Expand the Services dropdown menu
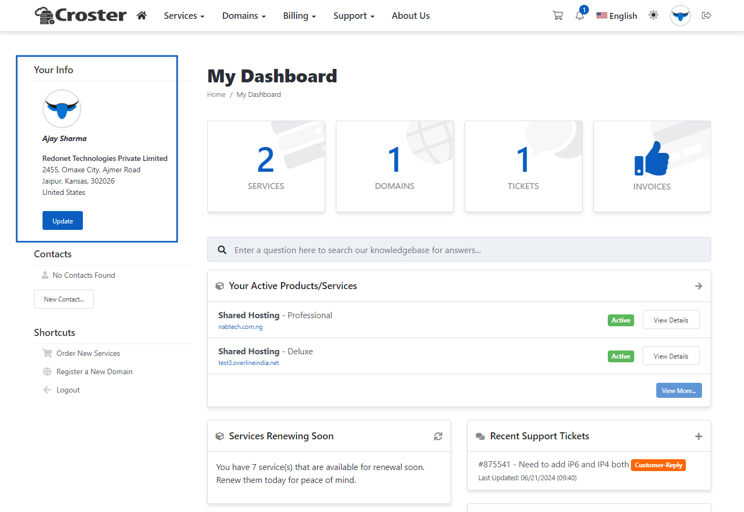744x512 pixels. click(x=184, y=16)
